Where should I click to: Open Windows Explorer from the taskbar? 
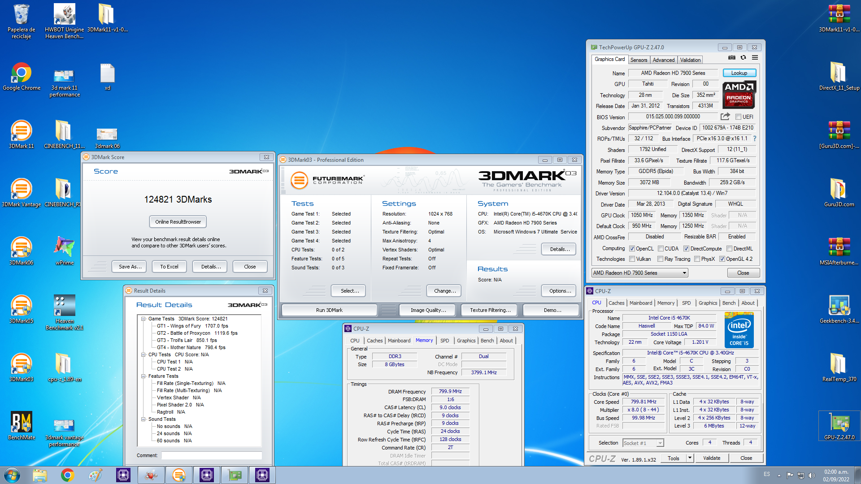(40, 475)
